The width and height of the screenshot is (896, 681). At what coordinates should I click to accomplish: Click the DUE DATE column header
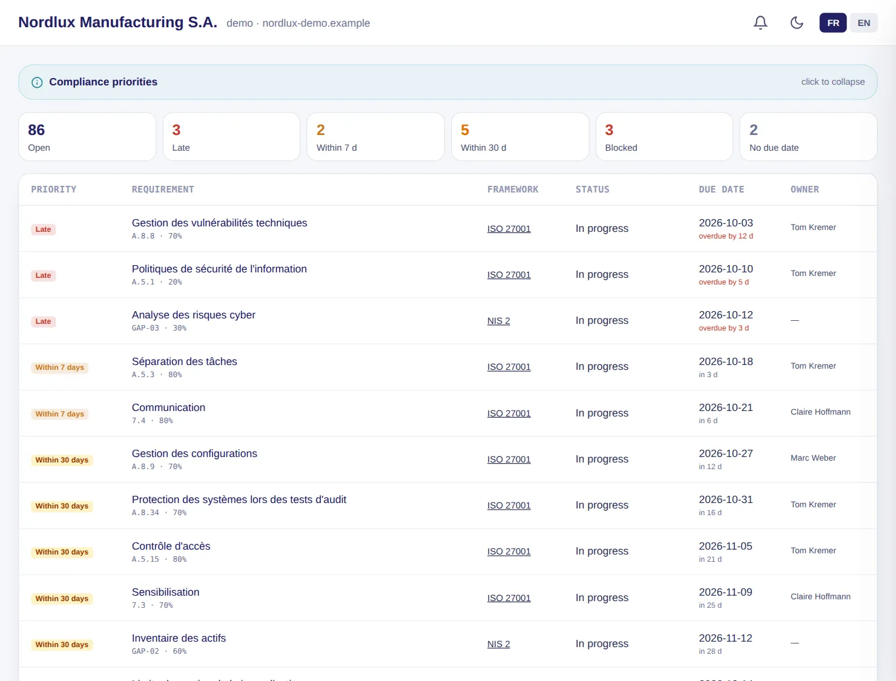point(722,189)
